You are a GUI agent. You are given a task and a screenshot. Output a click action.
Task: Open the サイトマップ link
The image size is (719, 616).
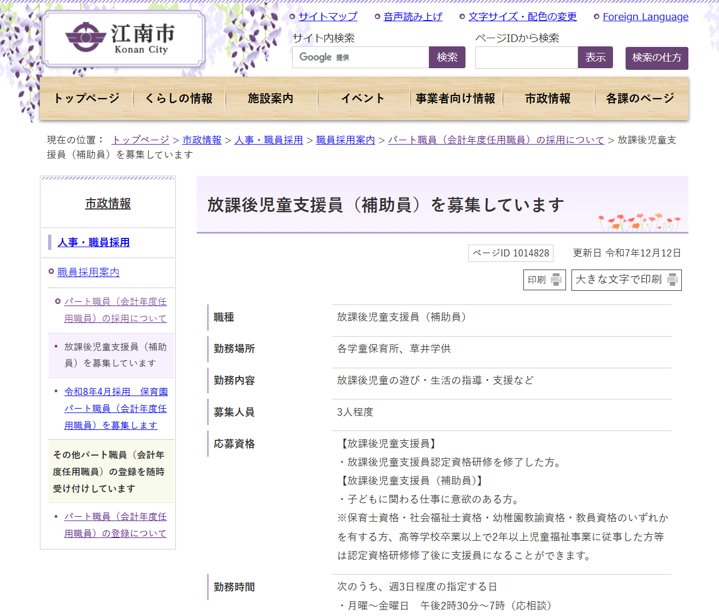[x=327, y=17]
